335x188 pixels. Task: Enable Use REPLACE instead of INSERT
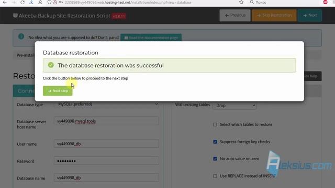(x=215, y=176)
